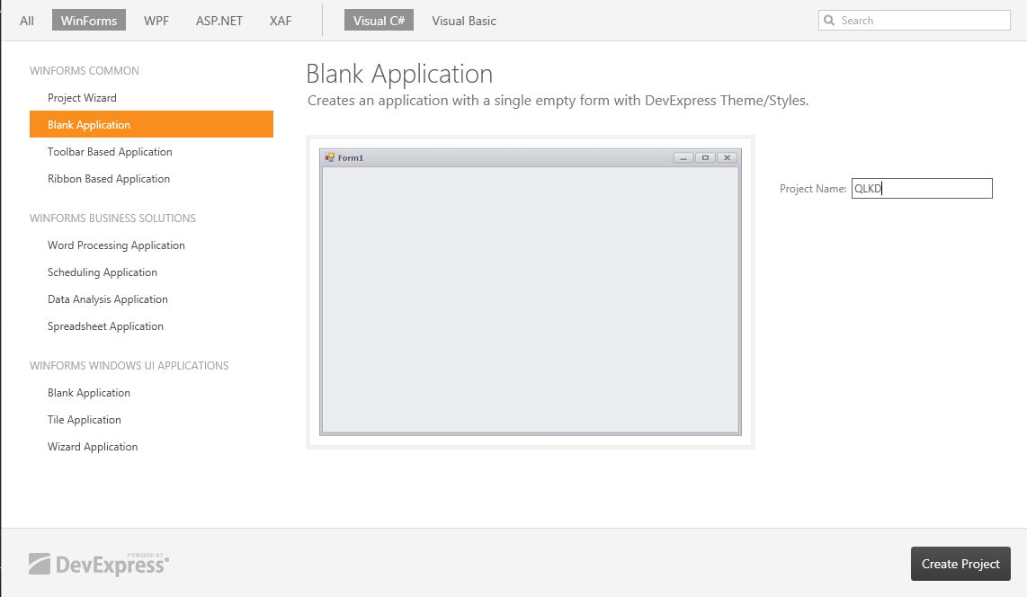Image resolution: width=1027 pixels, height=597 pixels.
Task: Choose Visual Basic language
Action: pos(464,21)
